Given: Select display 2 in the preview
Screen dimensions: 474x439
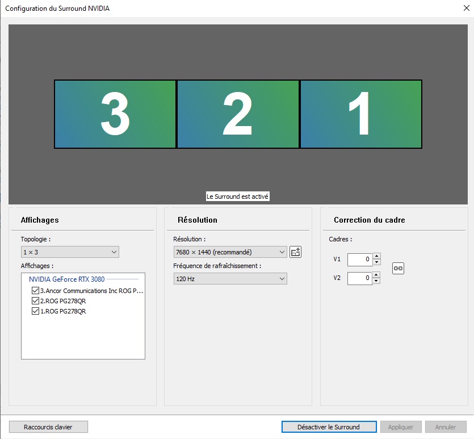Looking at the screenshot, I should [238, 114].
